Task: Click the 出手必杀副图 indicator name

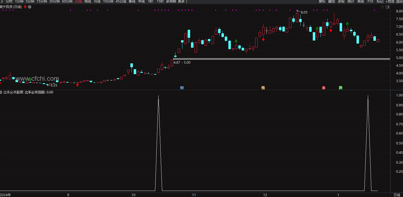Action: (13, 92)
